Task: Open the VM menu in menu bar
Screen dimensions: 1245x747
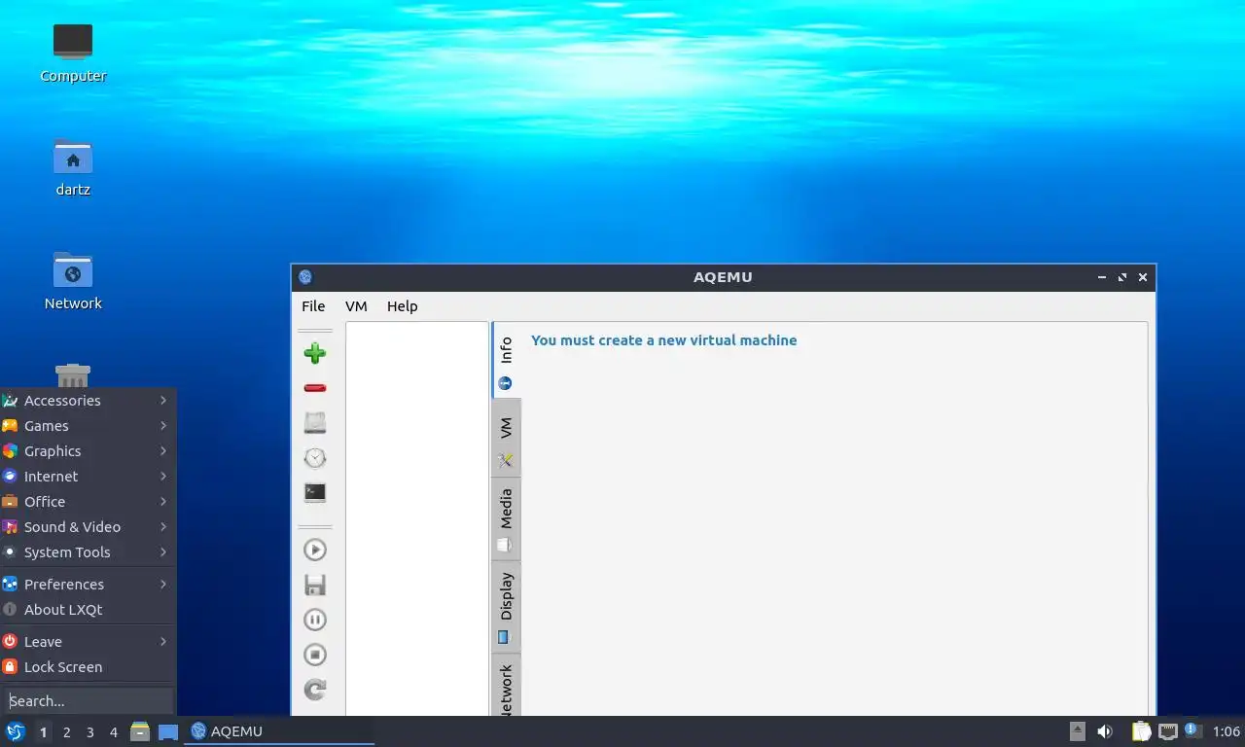Action: tap(356, 306)
